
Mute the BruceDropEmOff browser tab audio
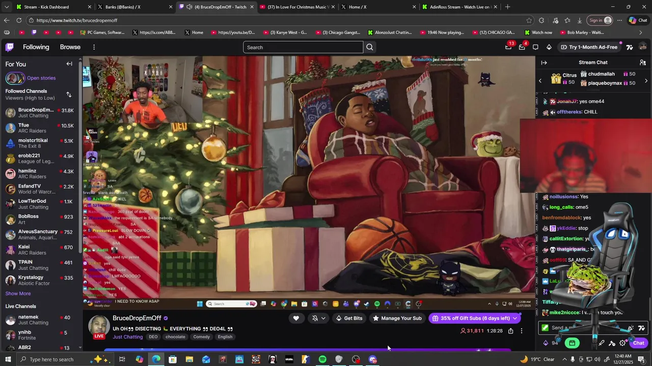189,7
